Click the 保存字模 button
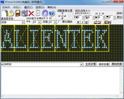 point(104,64)
